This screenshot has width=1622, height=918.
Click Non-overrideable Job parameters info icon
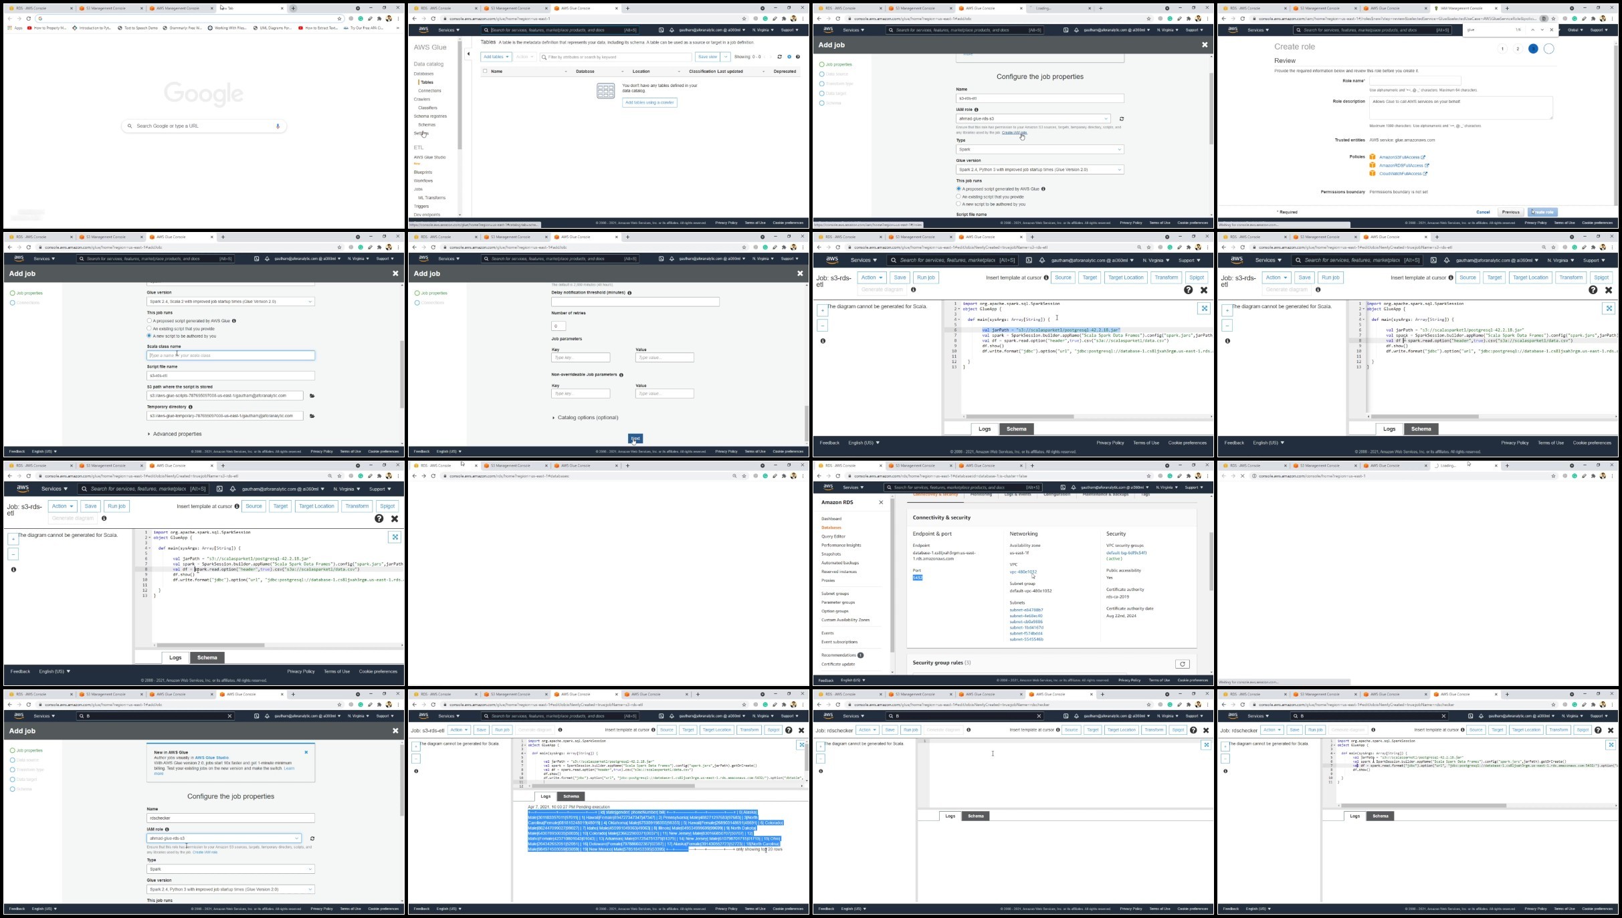(x=621, y=375)
